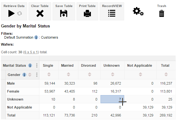Open RecordVIEW list icon
The image size is (177, 120).
tap(112, 13)
